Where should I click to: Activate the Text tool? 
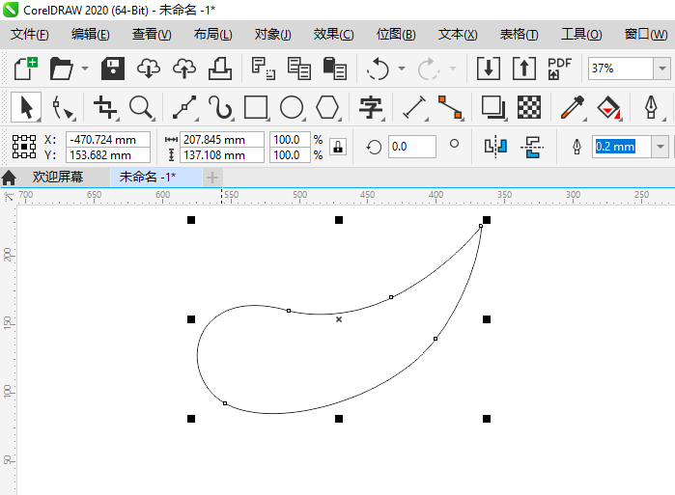[370, 106]
